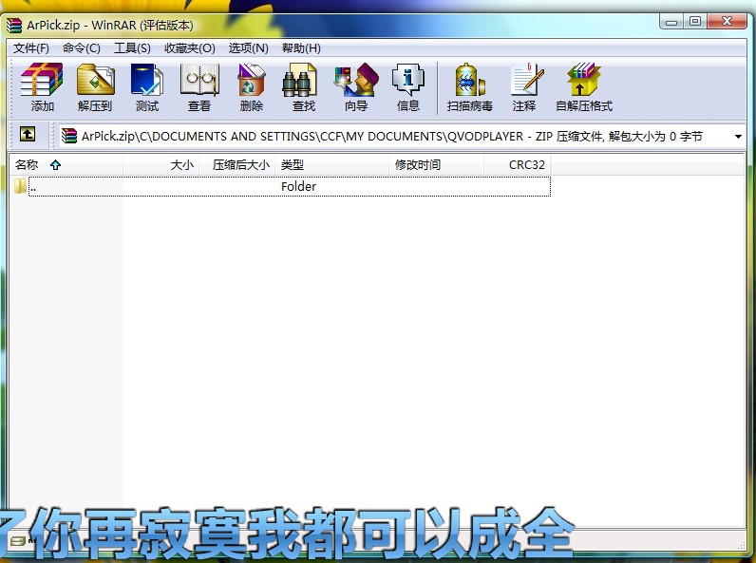Image resolution: width=756 pixels, height=563 pixels.
Task: Expand the address bar path dropdown
Action: click(738, 137)
